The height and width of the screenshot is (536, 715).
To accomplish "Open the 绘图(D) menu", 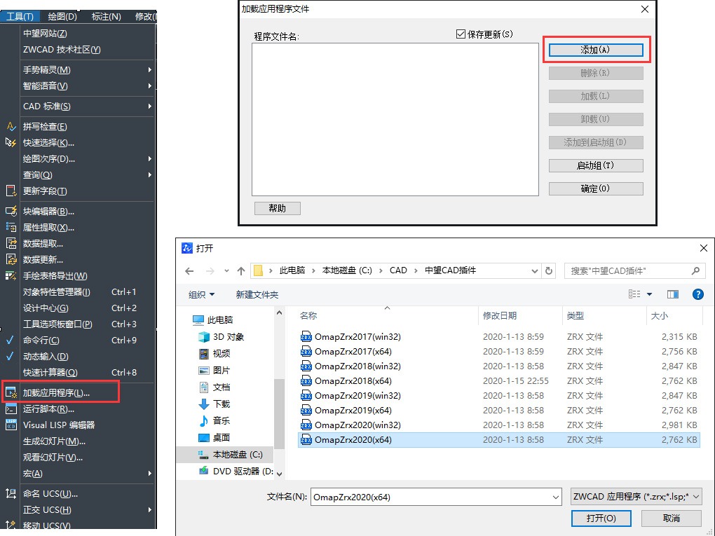I will pyautogui.click(x=63, y=16).
